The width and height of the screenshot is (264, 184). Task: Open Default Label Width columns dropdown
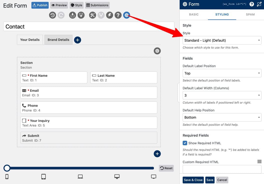[x=222, y=95]
